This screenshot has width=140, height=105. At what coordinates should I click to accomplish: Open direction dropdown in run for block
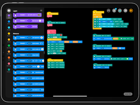(x=37, y=61)
